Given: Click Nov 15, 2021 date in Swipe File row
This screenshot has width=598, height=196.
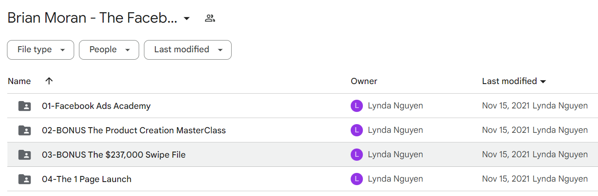Looking at the screenshot, I should 506,155.
